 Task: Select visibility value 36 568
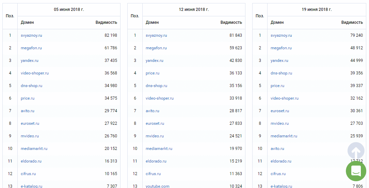[x=111, y=73]
